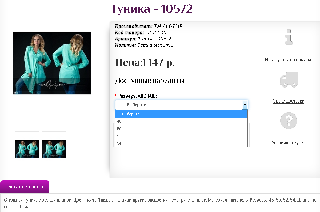This screenshot has width=320, height=212.
Task: Click the description paragraph starting Стильная туника
Action: [160, 203]
